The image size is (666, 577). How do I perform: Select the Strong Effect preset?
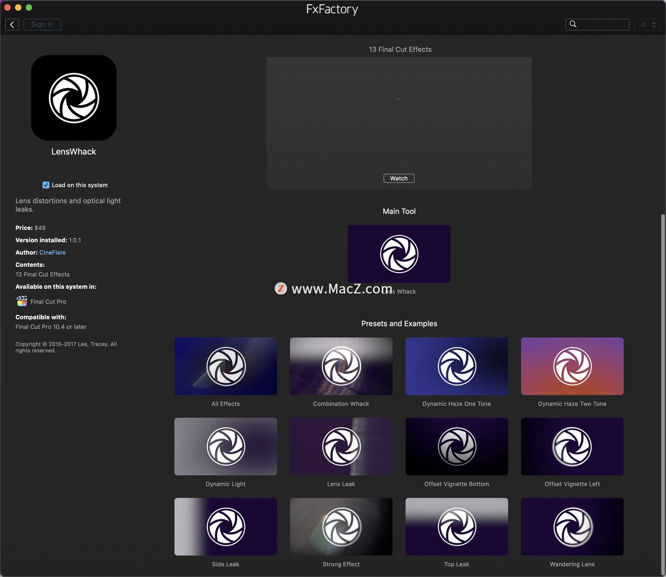tap(341, 526)
